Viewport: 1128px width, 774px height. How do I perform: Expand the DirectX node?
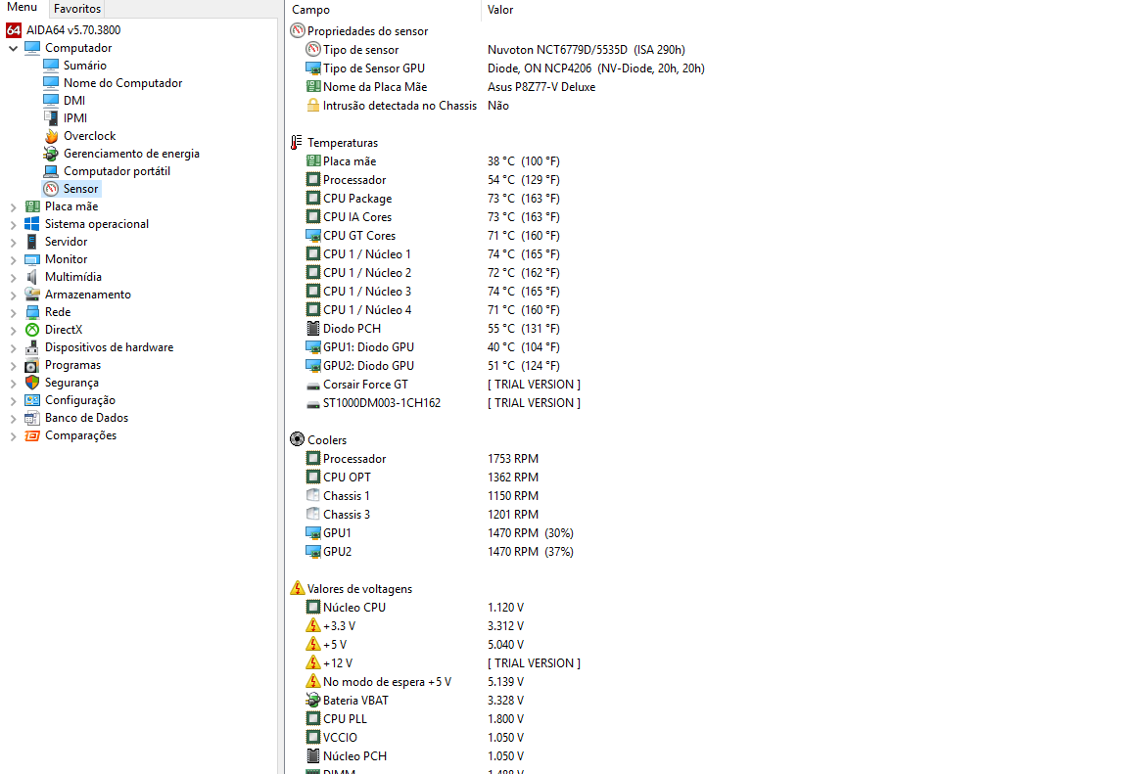click(13, 330)
